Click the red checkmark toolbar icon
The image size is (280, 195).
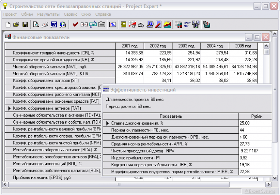pyautogui.click(x=75, y=25)
